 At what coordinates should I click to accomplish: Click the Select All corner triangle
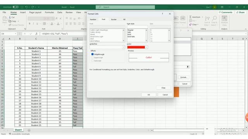coord(3,39)
